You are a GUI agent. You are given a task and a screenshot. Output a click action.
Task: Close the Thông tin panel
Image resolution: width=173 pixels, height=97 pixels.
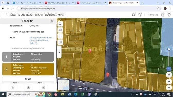point(52,21)
